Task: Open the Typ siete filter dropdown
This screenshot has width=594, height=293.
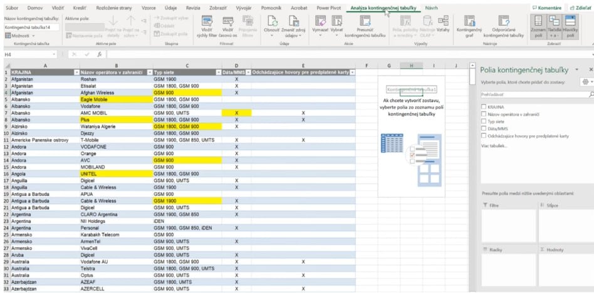Action: (x=218, y=72)
